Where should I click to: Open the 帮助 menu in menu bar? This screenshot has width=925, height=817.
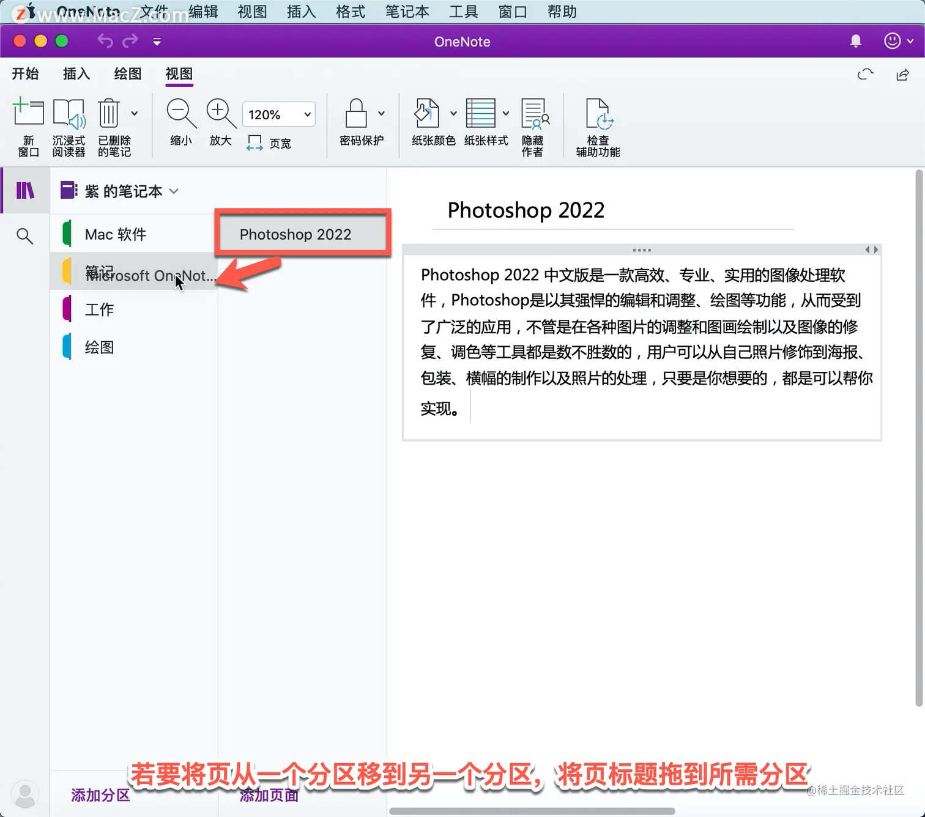tap(562, 12)
